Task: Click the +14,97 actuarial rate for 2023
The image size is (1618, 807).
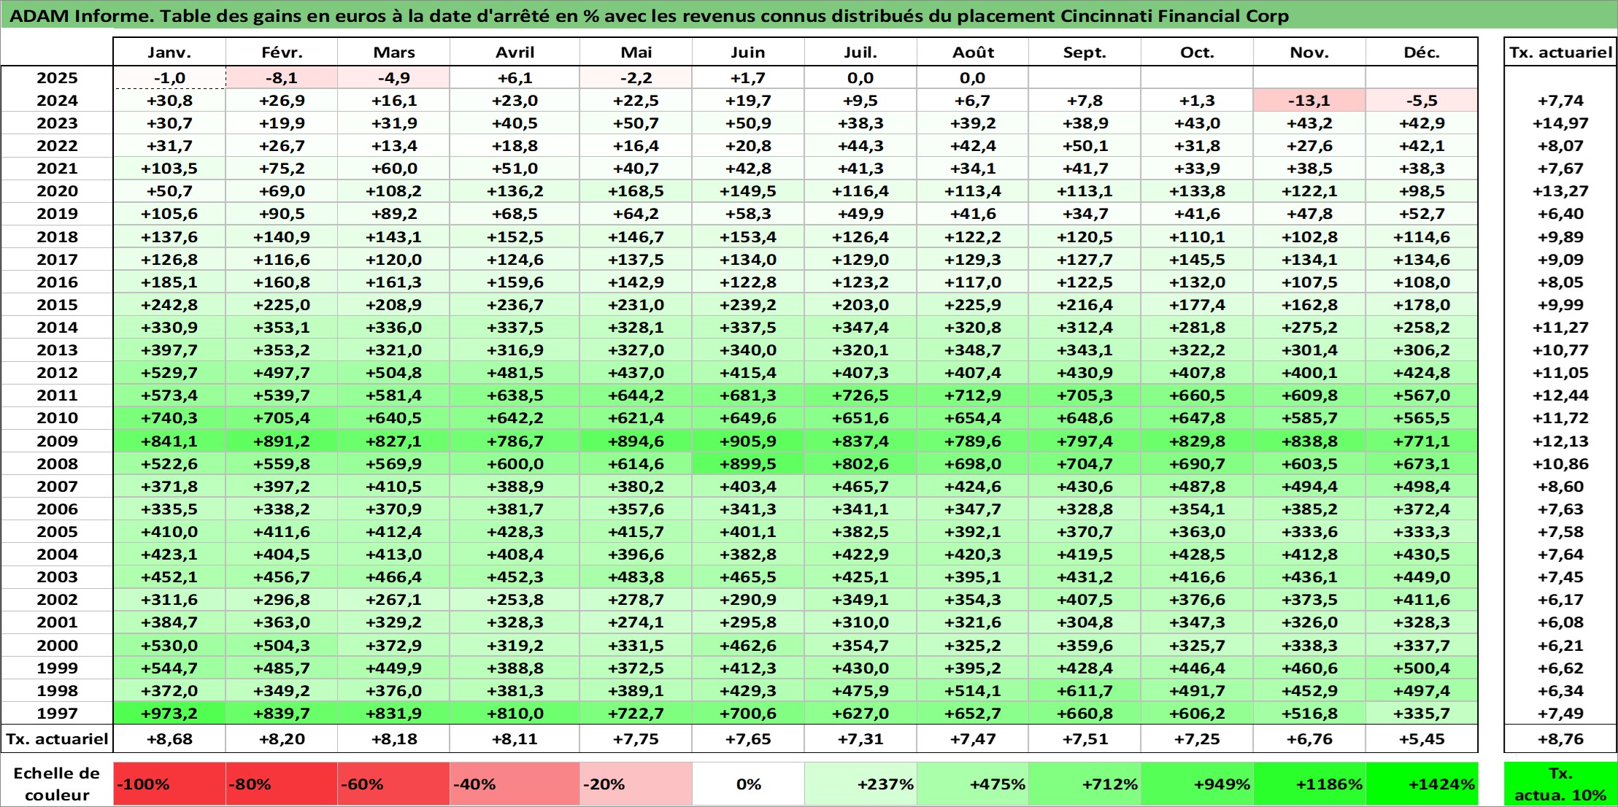Action: tap(1560, 123)
